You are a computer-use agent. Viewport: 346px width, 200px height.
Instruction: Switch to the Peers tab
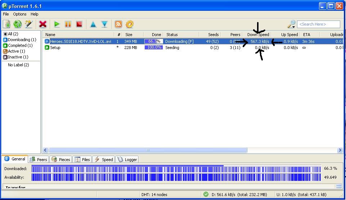(x=39, y=159)
